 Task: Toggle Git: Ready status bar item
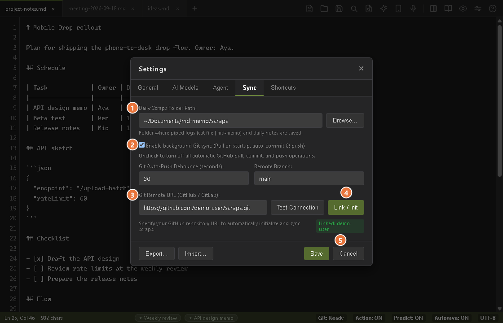point(331,318)
